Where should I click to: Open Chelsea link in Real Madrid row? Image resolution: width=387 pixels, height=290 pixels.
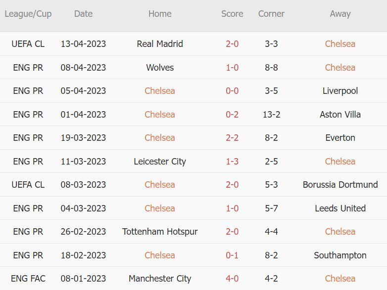tap(340, 44)
